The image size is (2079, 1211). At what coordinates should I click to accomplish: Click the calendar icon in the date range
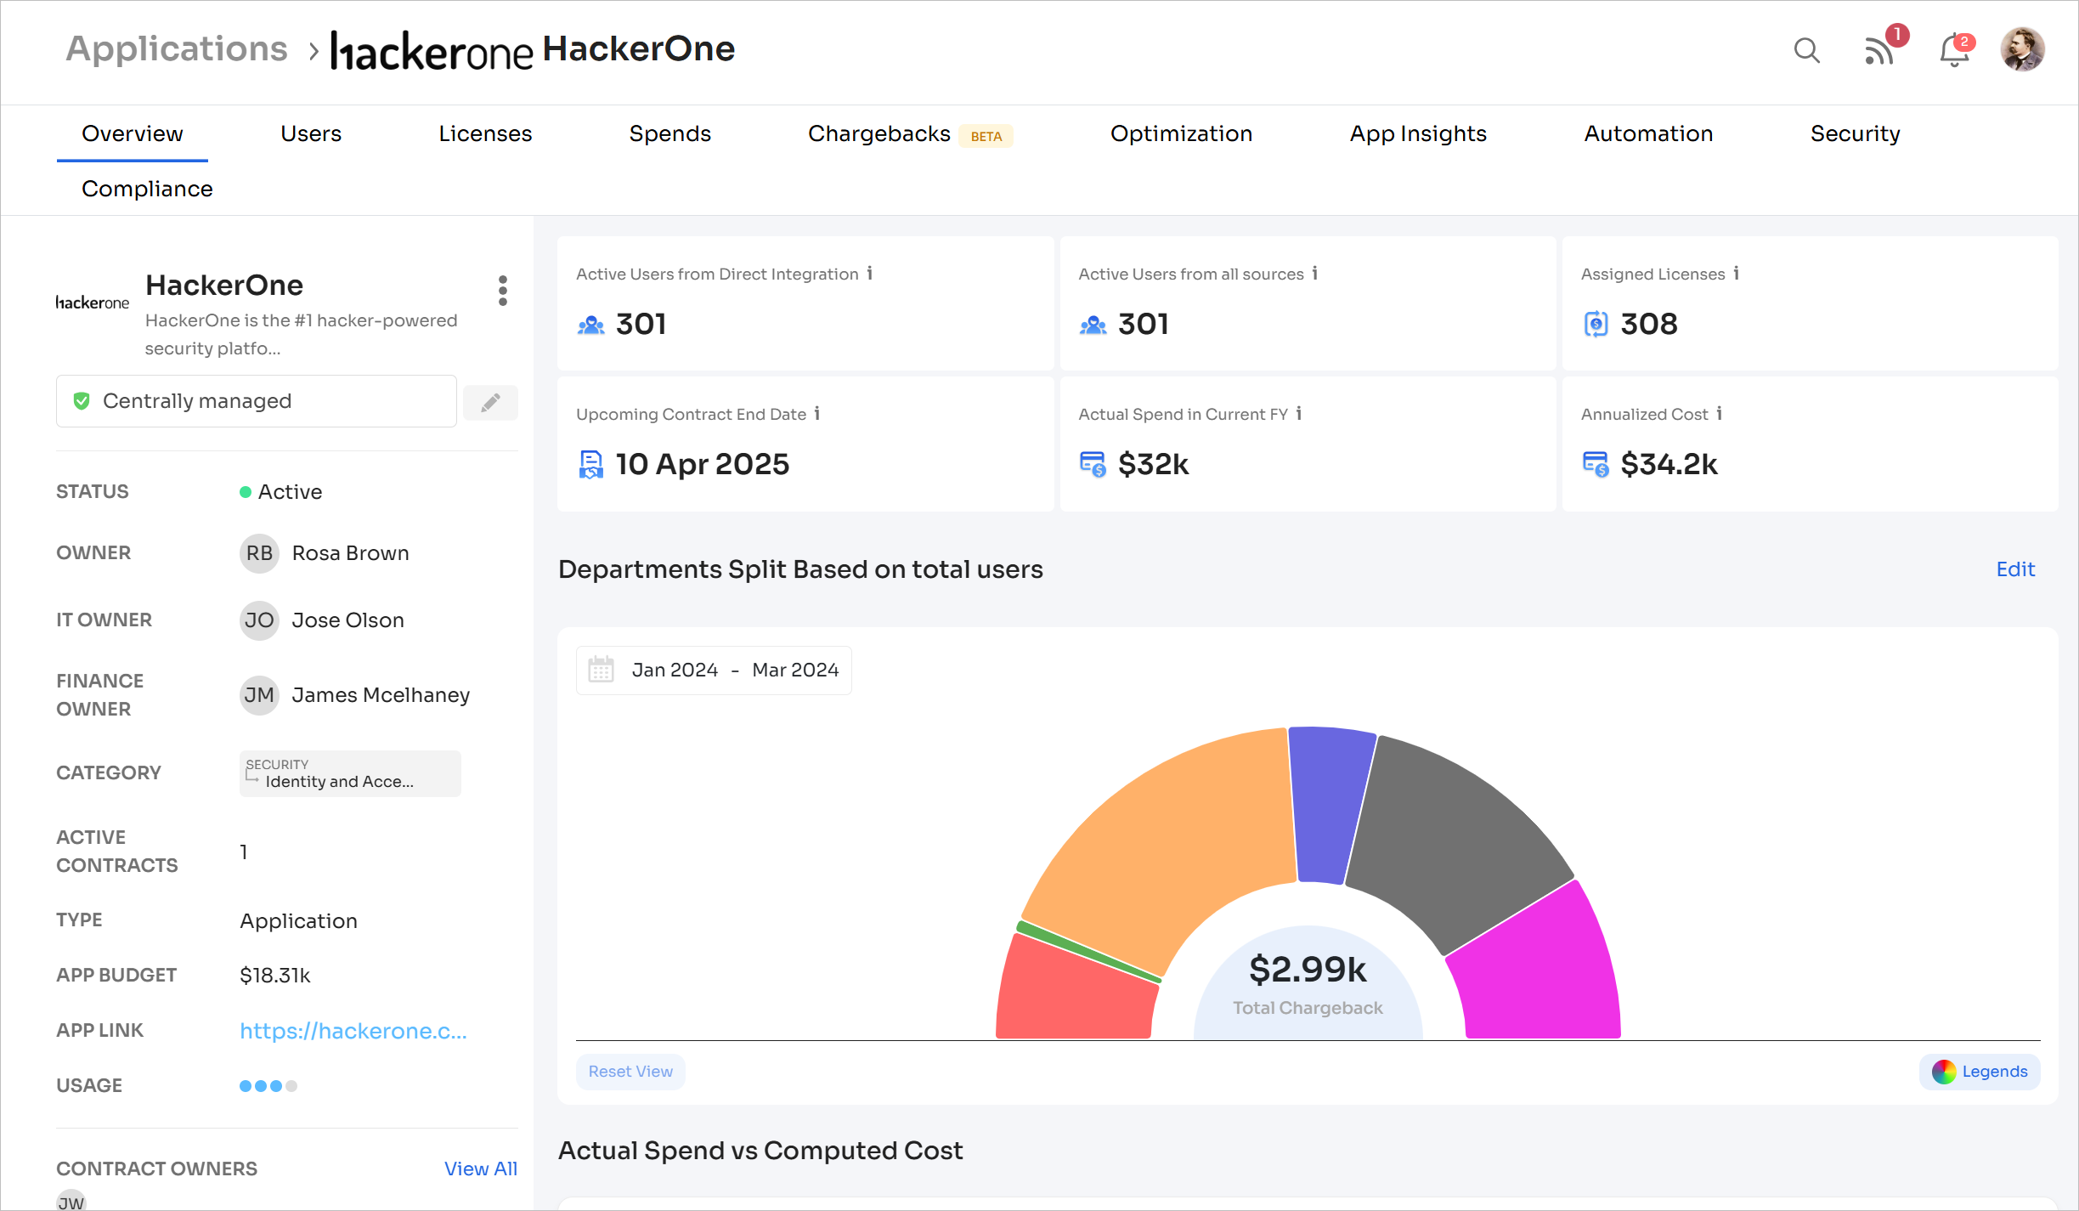pyautogui.click(x=601, y=670)
